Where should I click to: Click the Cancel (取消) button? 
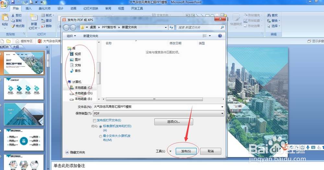(211, 151)
